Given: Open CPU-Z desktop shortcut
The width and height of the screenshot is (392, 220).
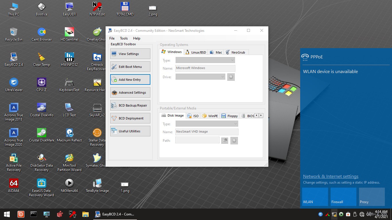Looking at the screenshot, I should click(x=42, y=85).
